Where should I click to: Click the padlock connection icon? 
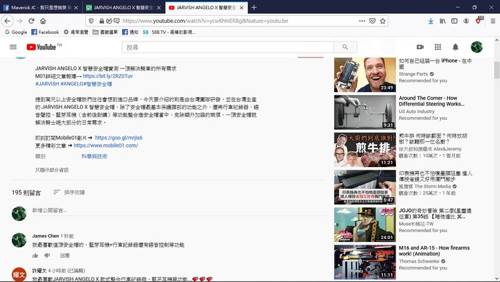click(x=101, y=21)
